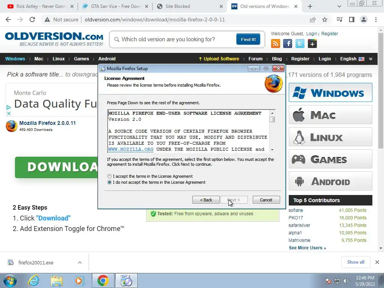This screenshot has height=288, width=384.
Task: Expand firefox20011.exe download options chevron
Action: [80, 262]
